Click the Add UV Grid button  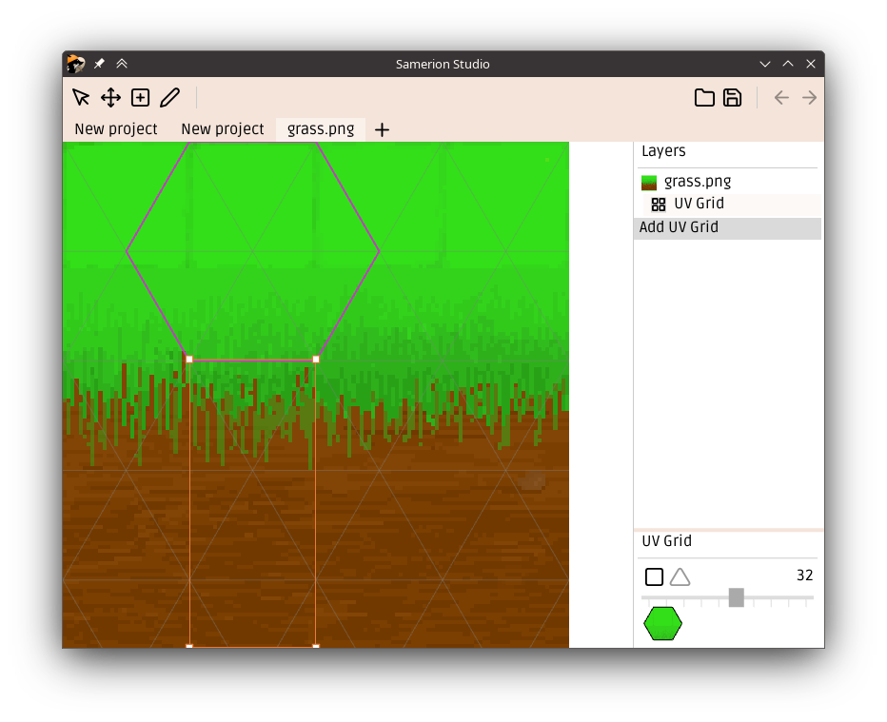tap(727, 227)
